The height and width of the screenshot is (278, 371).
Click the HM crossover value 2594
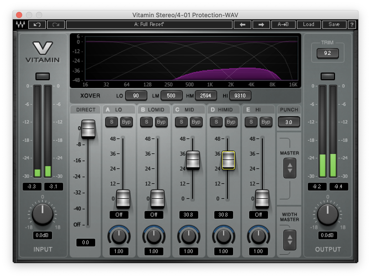tap(206, 96)
